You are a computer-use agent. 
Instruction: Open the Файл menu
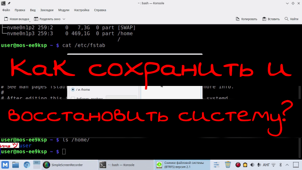[6, 10]
